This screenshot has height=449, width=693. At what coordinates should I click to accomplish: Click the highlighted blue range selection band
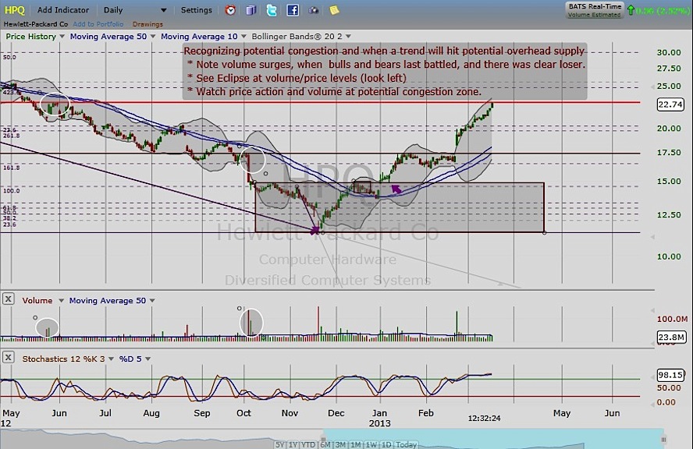[x=493, y=438]
